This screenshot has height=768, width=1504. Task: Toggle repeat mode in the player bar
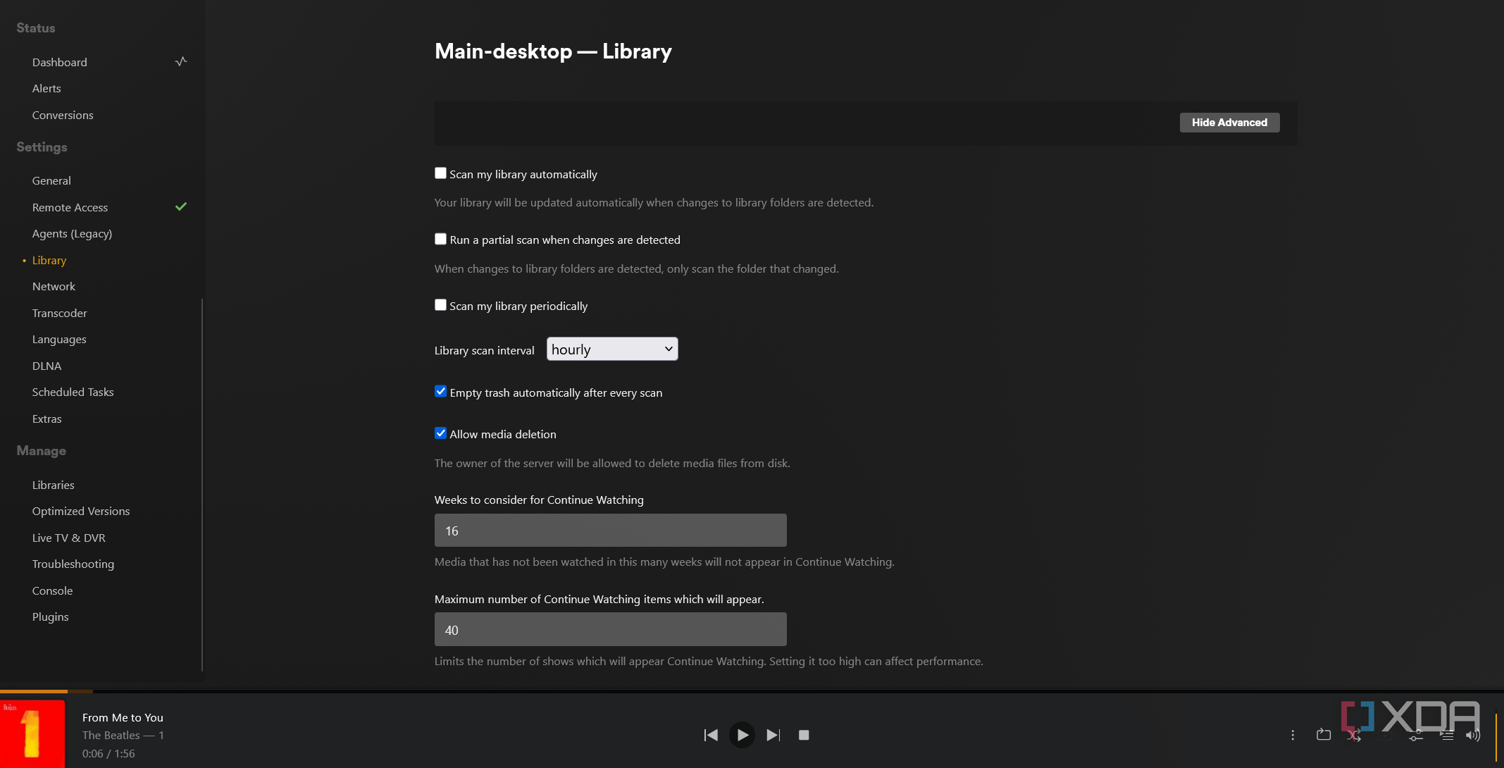(1323, 735)
